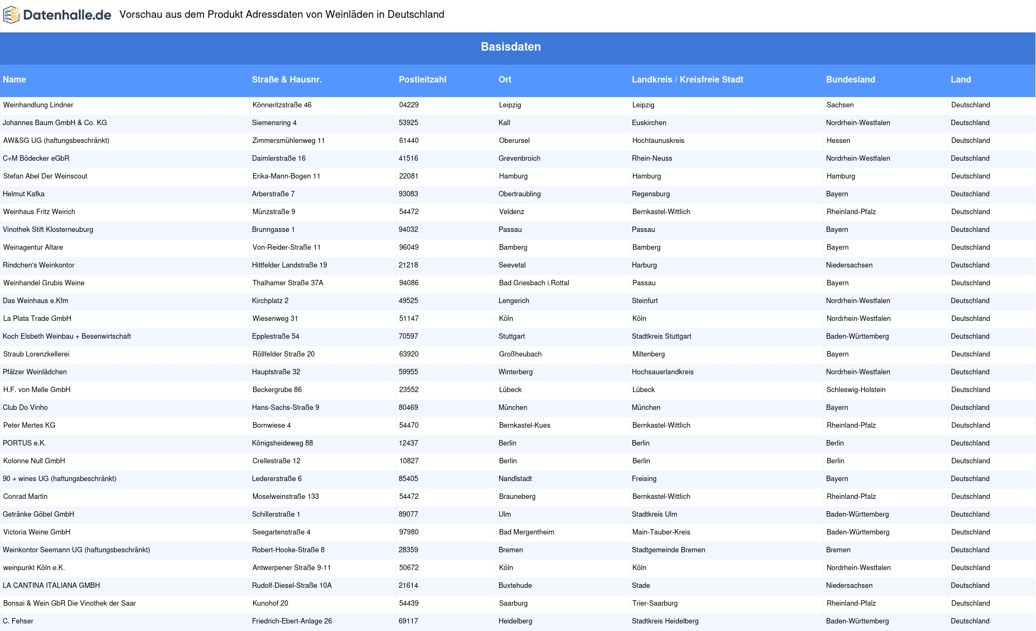Click Kolonne Null GmbH
The width and height of the screenshot is (1036, 631).
pos(34,461)
